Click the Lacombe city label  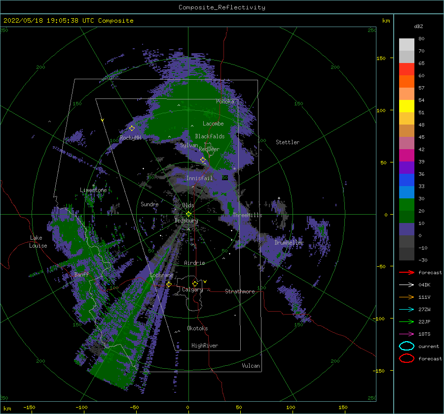coord(213,124)
